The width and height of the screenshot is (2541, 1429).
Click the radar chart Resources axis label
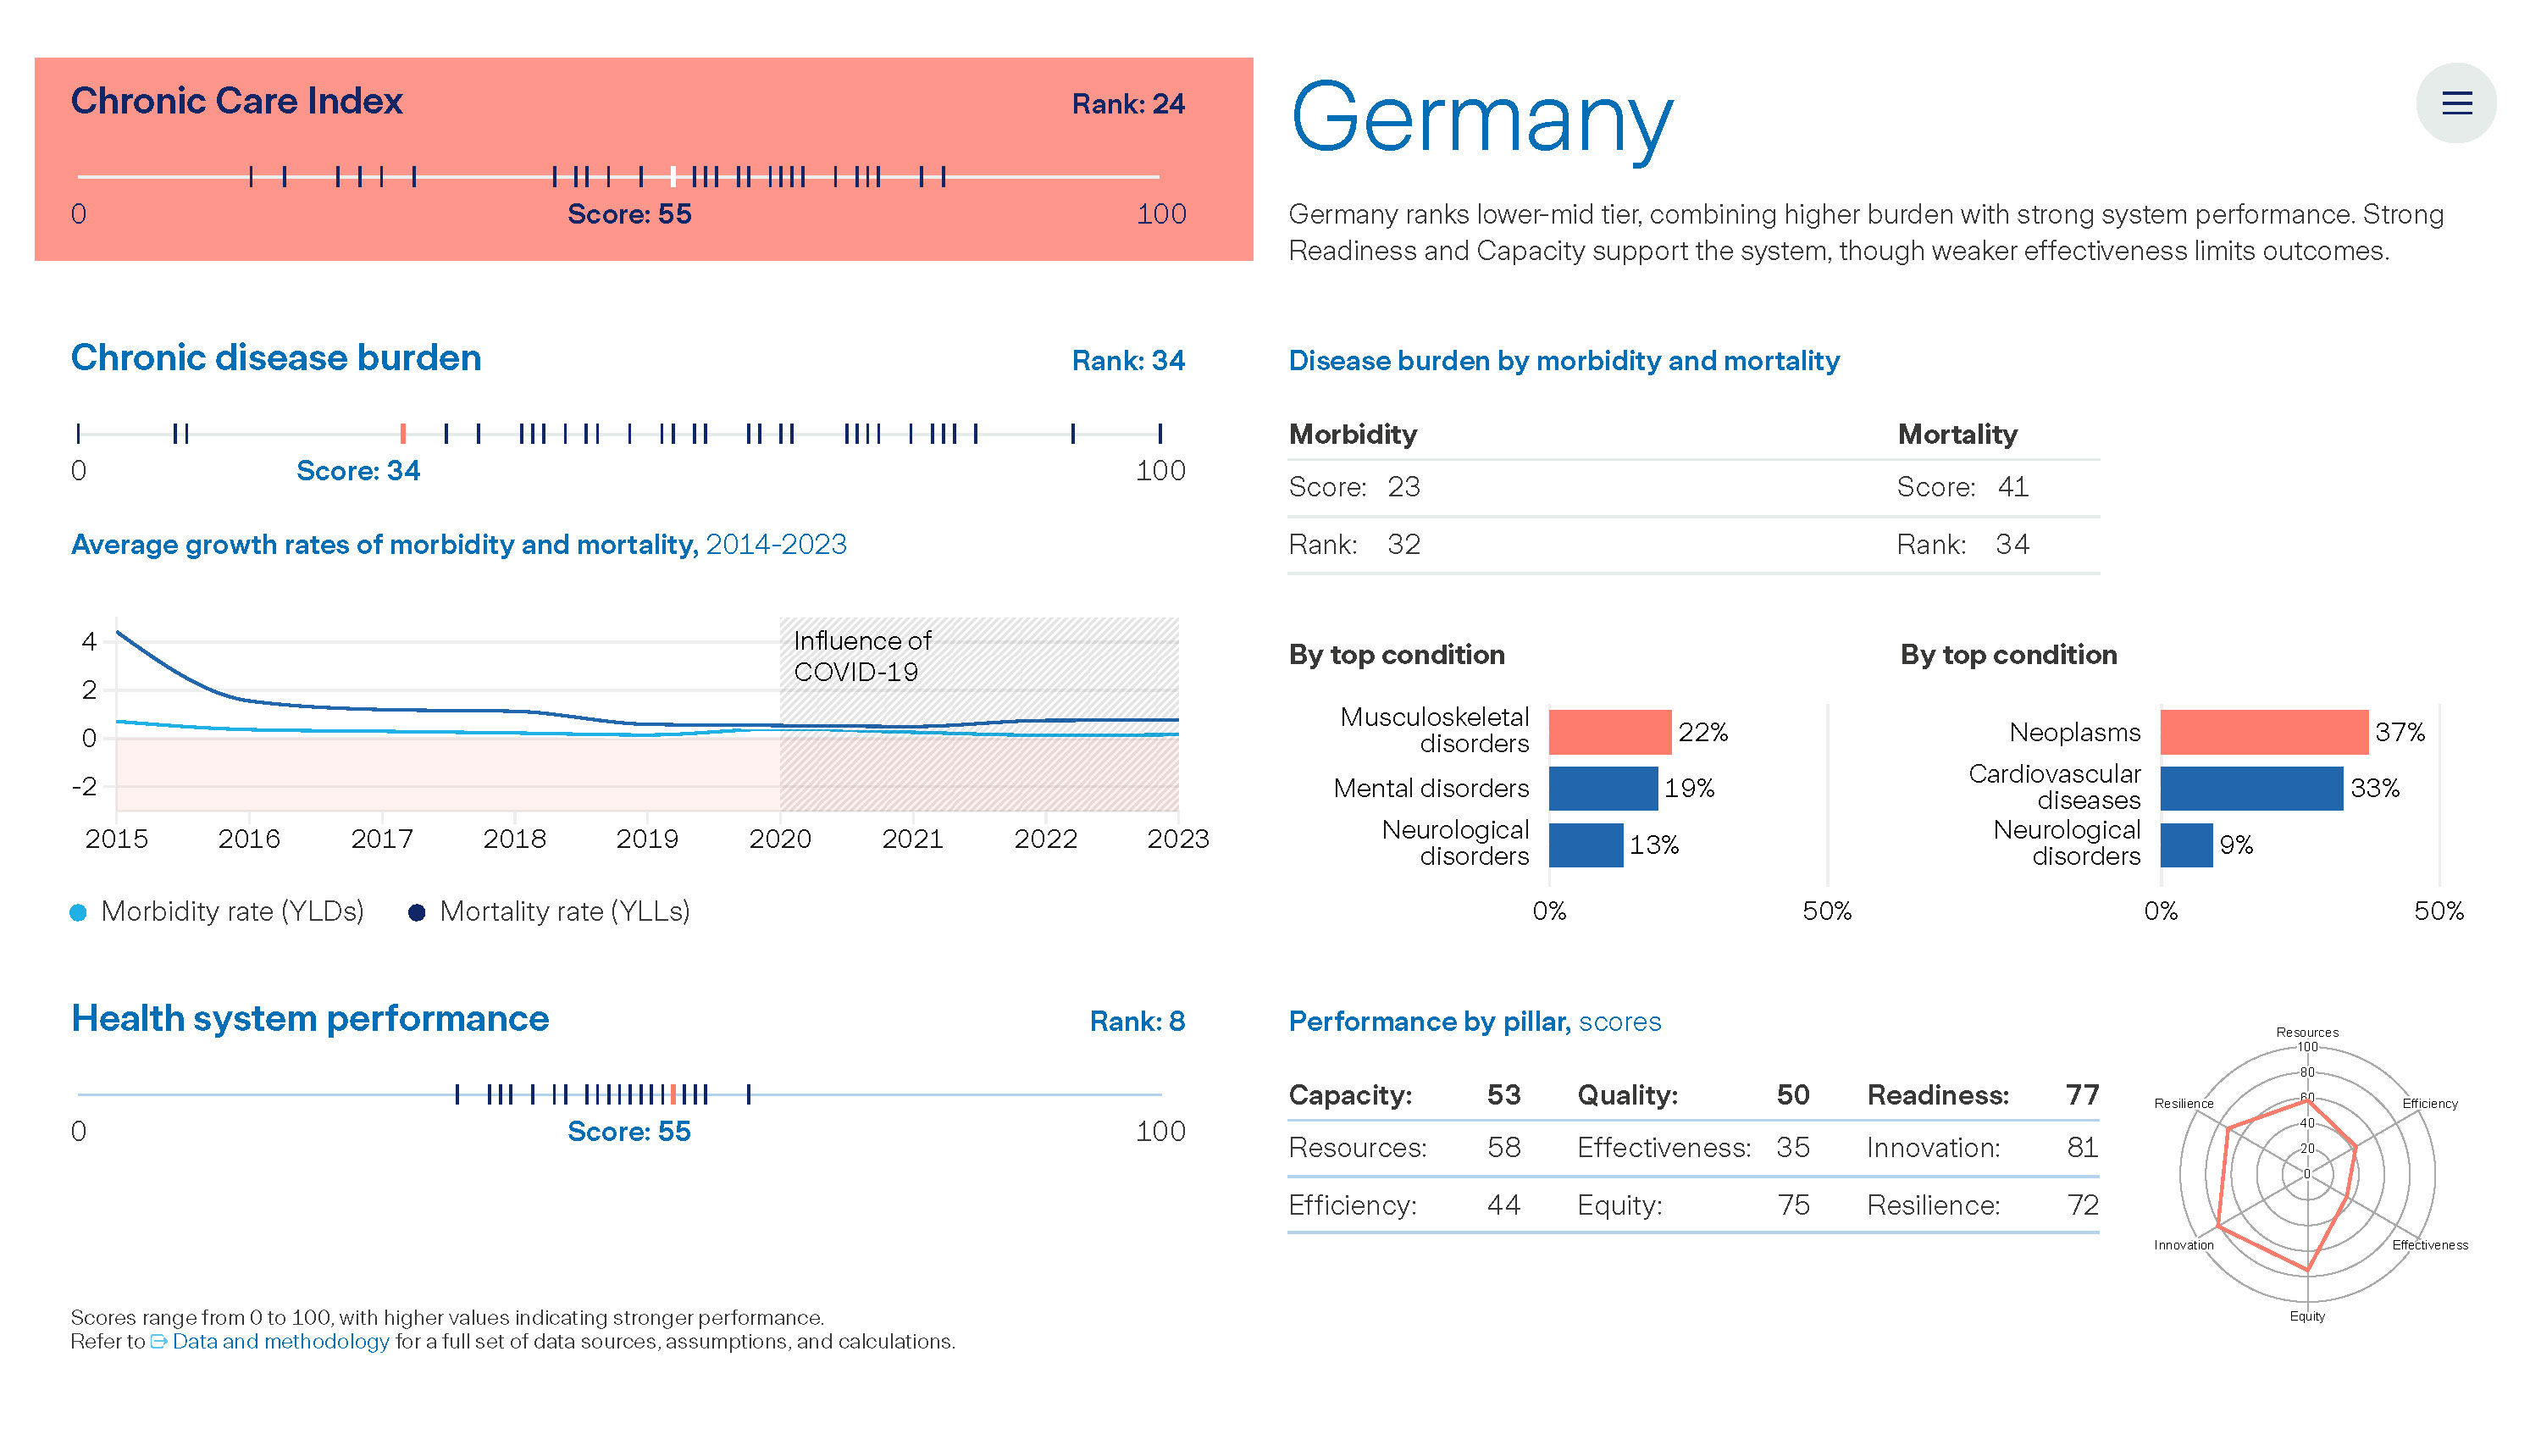pos(2307,1033)
